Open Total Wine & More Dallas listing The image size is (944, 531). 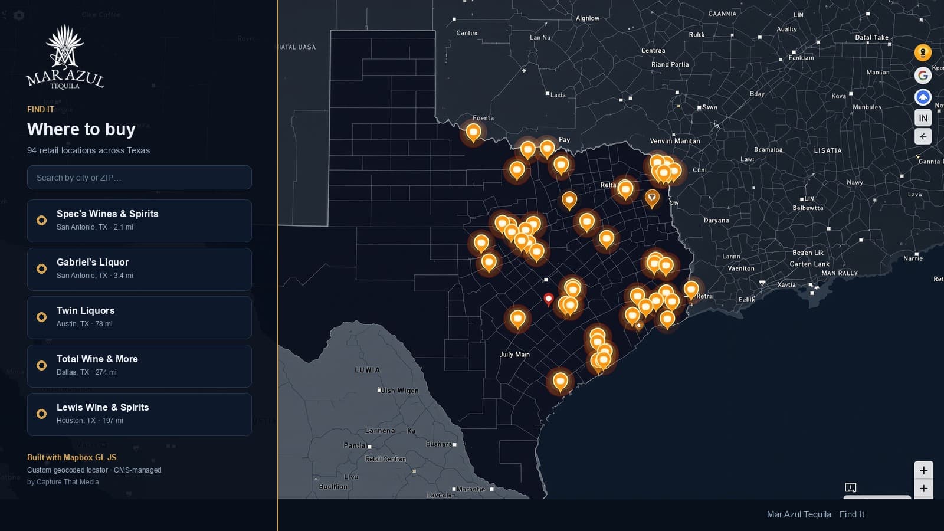pos(139,366)
